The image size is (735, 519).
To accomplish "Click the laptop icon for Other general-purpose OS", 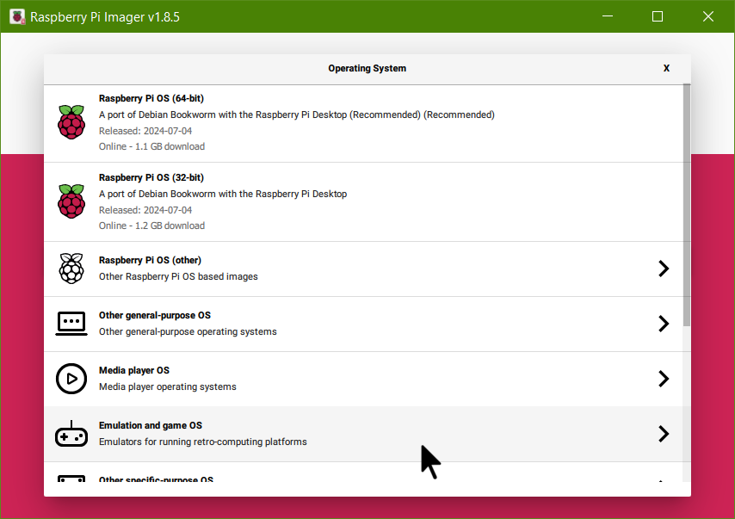I will pyautogui.click(x=71, y=324).
